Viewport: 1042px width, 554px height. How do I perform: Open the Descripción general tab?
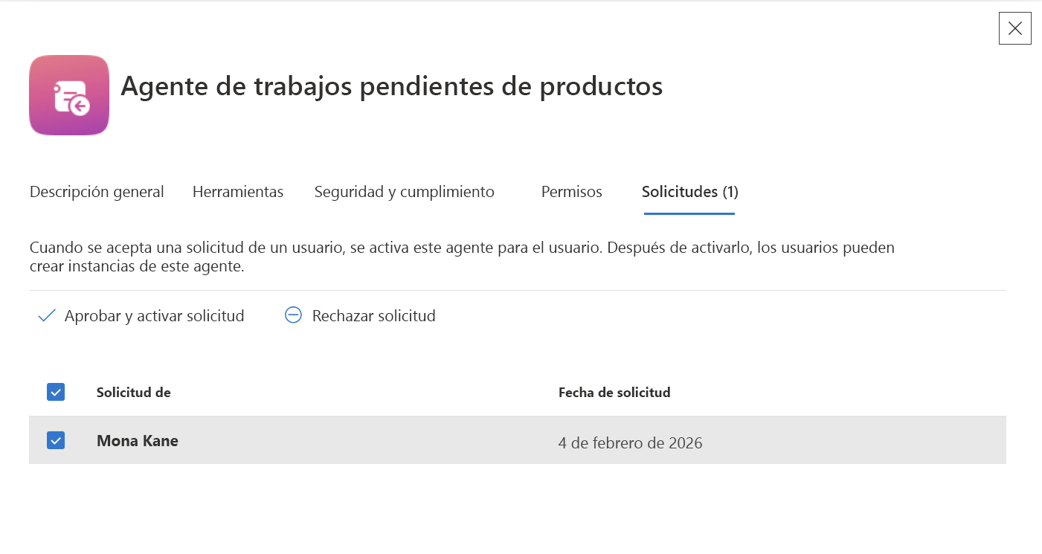[x=97, y=192]
